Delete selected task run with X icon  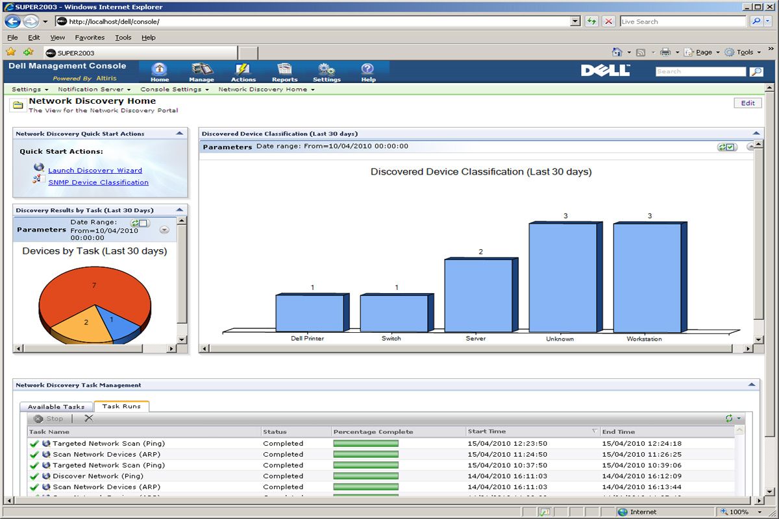(89, 418)
